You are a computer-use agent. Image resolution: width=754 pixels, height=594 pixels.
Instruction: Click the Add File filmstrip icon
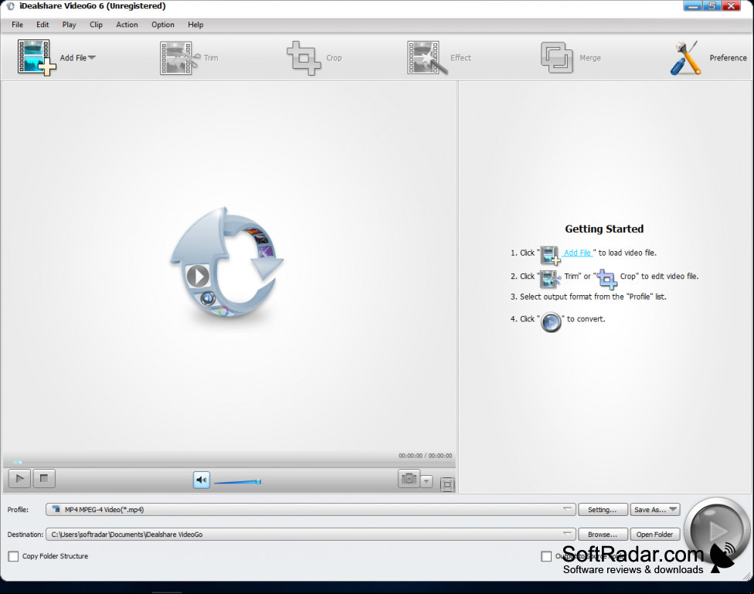(x=36, y=57)
